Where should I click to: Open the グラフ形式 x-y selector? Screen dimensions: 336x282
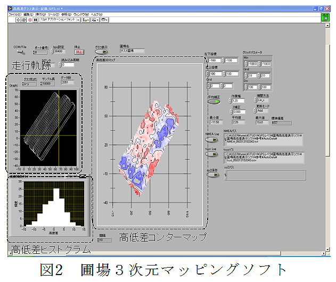[29, 83]
